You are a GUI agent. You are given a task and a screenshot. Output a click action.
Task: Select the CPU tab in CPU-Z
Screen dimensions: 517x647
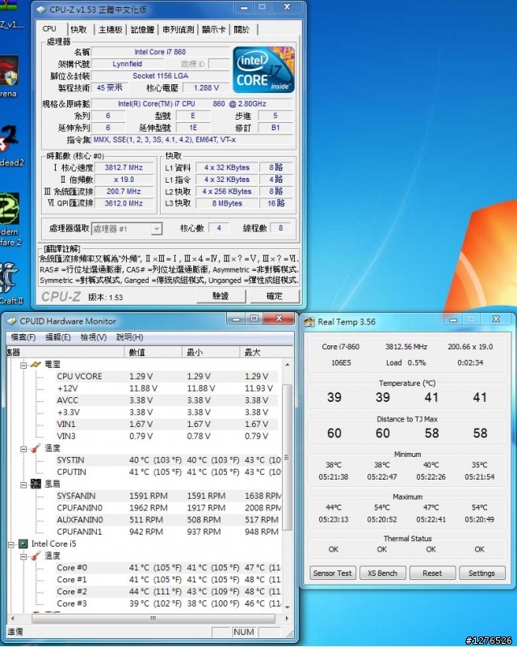point(49,28)
